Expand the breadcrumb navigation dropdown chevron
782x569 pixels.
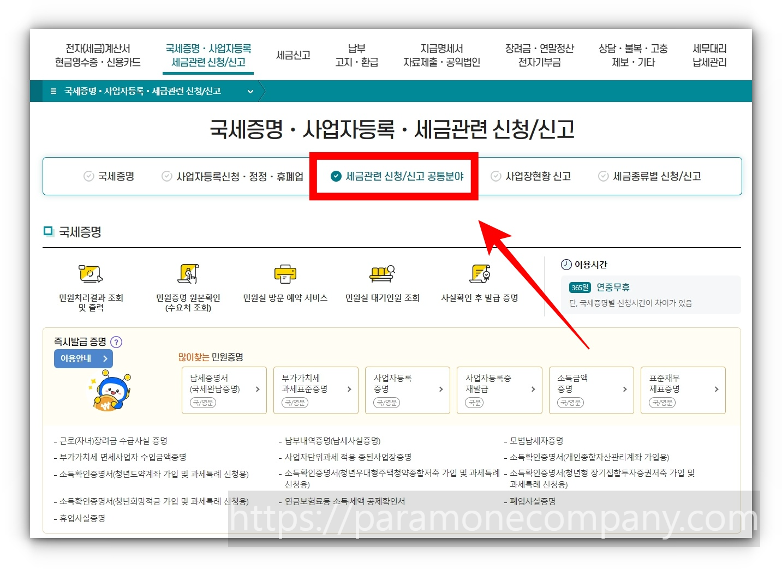click(250, 92)
